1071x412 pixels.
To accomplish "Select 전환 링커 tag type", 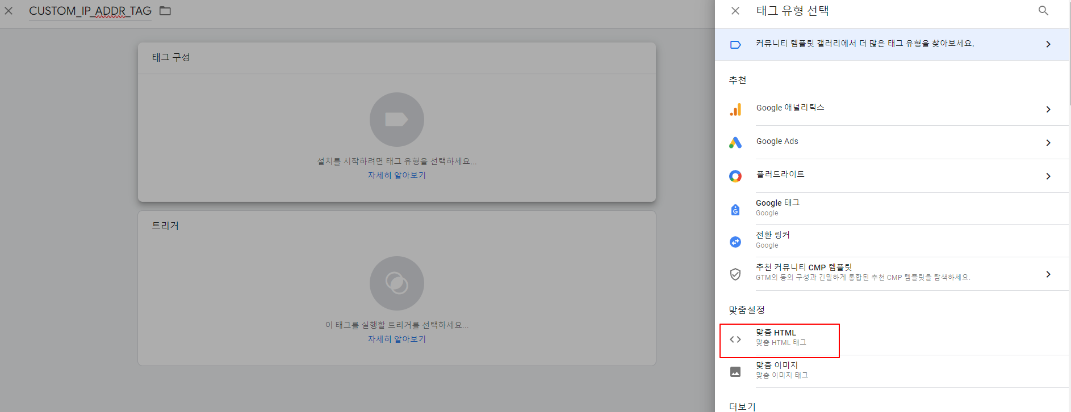I will [892, 241].
